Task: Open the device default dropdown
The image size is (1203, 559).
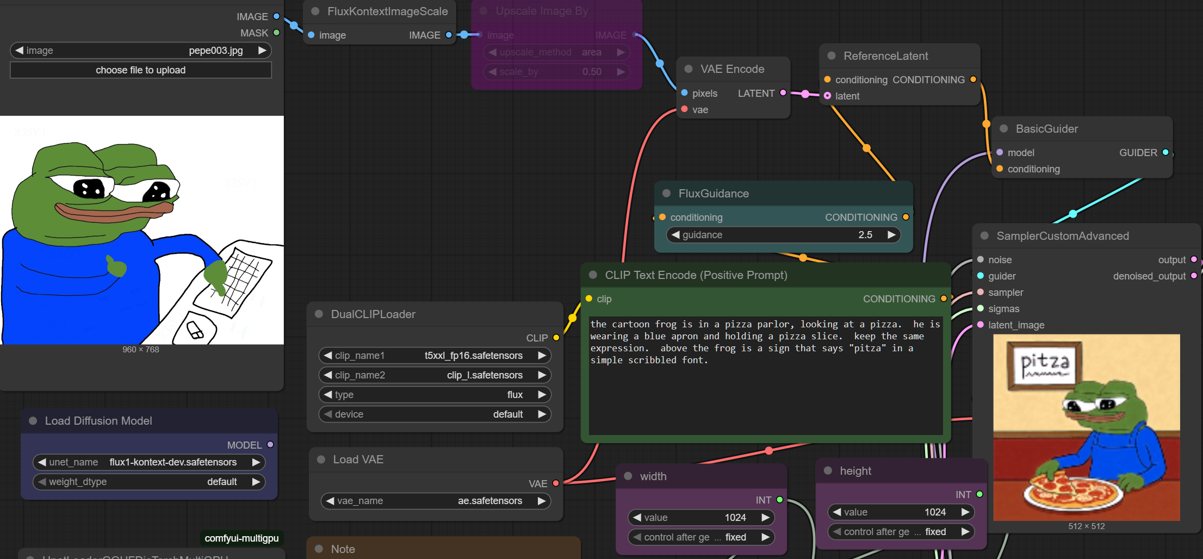Action: point(435,414)
